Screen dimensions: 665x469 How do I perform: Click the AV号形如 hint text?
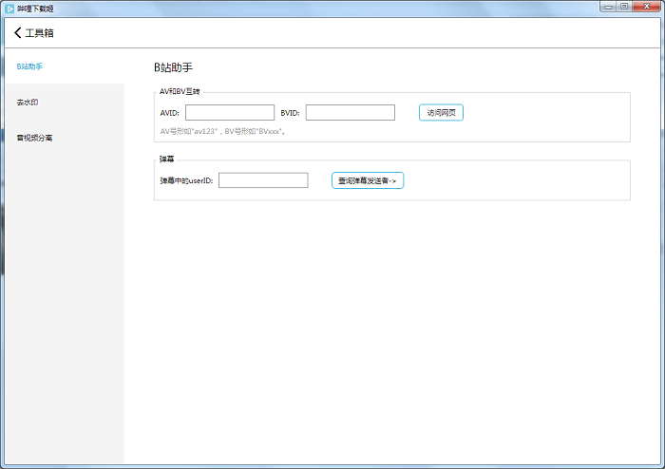[x=223, y=131]
